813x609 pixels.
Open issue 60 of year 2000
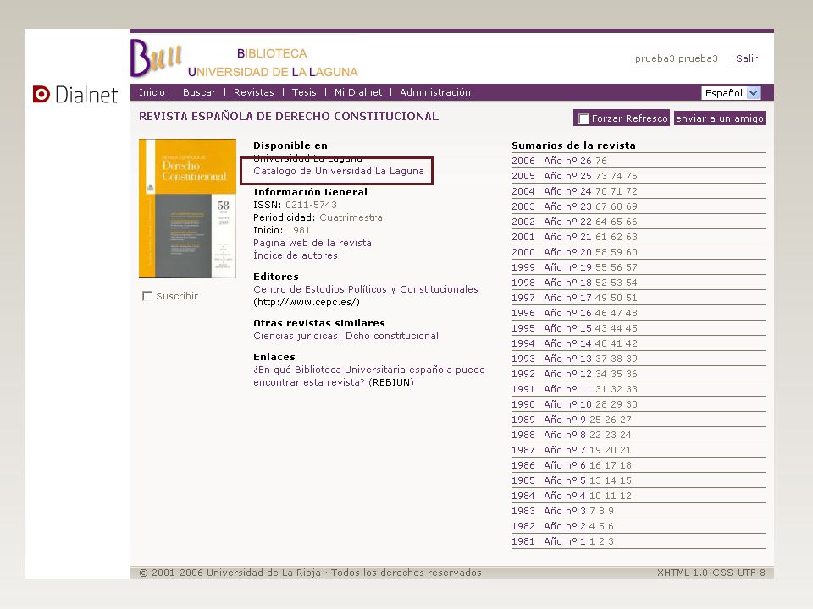(632, 252)
